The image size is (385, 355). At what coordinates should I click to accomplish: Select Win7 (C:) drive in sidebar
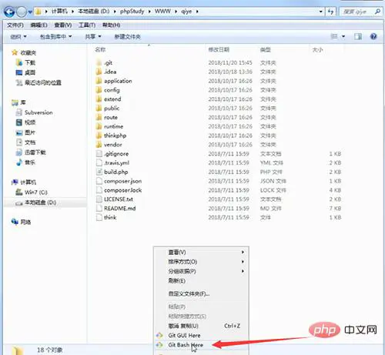(36, 192)
